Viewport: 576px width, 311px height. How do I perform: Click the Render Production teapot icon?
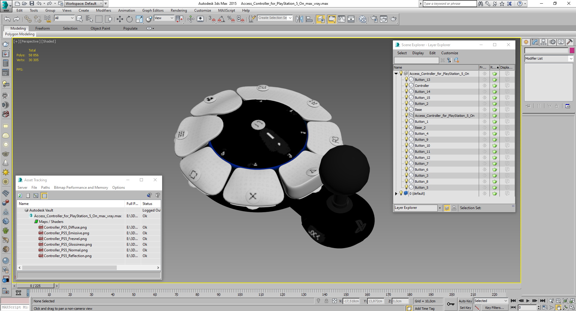click(x=393, y=19)
